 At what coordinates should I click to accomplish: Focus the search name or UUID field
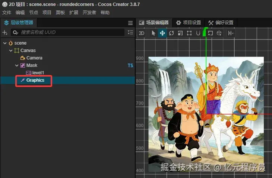(x=68, y=32)
